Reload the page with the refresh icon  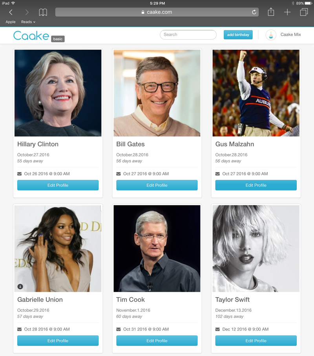pyautogui.click(x=254, y=12)
